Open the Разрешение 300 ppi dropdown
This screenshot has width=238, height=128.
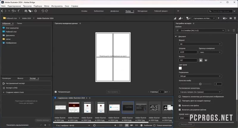[200, 76]
